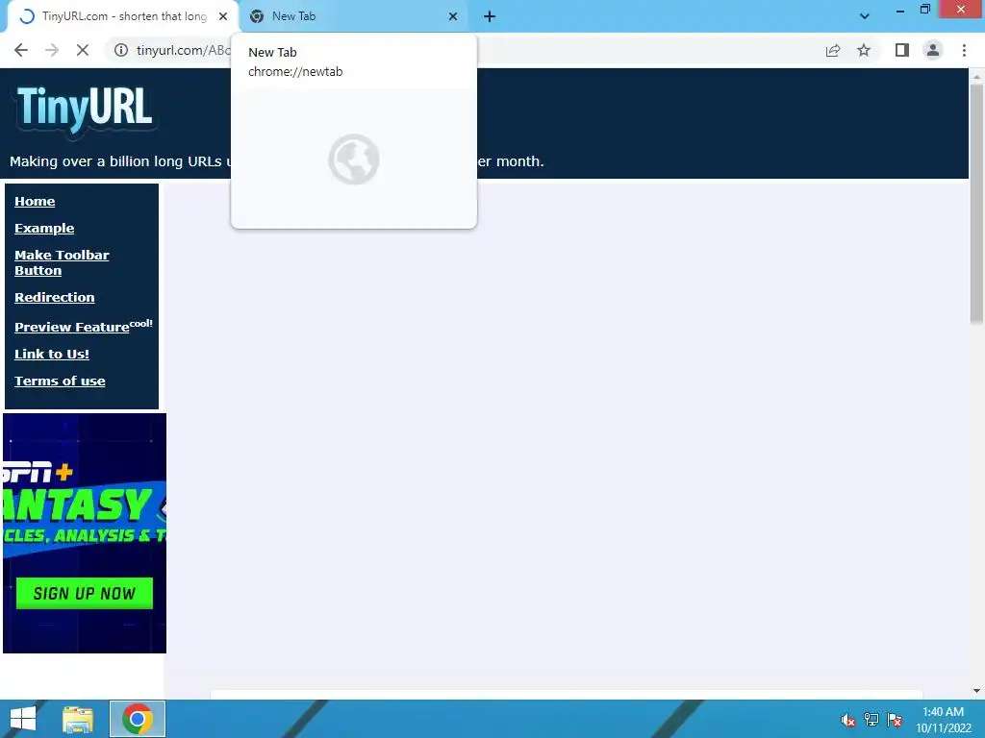Screen dimensions: 985x738
Task: Restore down the Chrome window
Action: [x=924, y=10]
